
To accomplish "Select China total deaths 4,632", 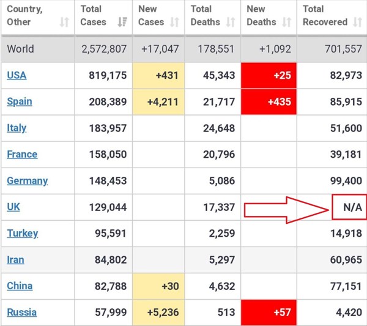I will tap(222, 286).
